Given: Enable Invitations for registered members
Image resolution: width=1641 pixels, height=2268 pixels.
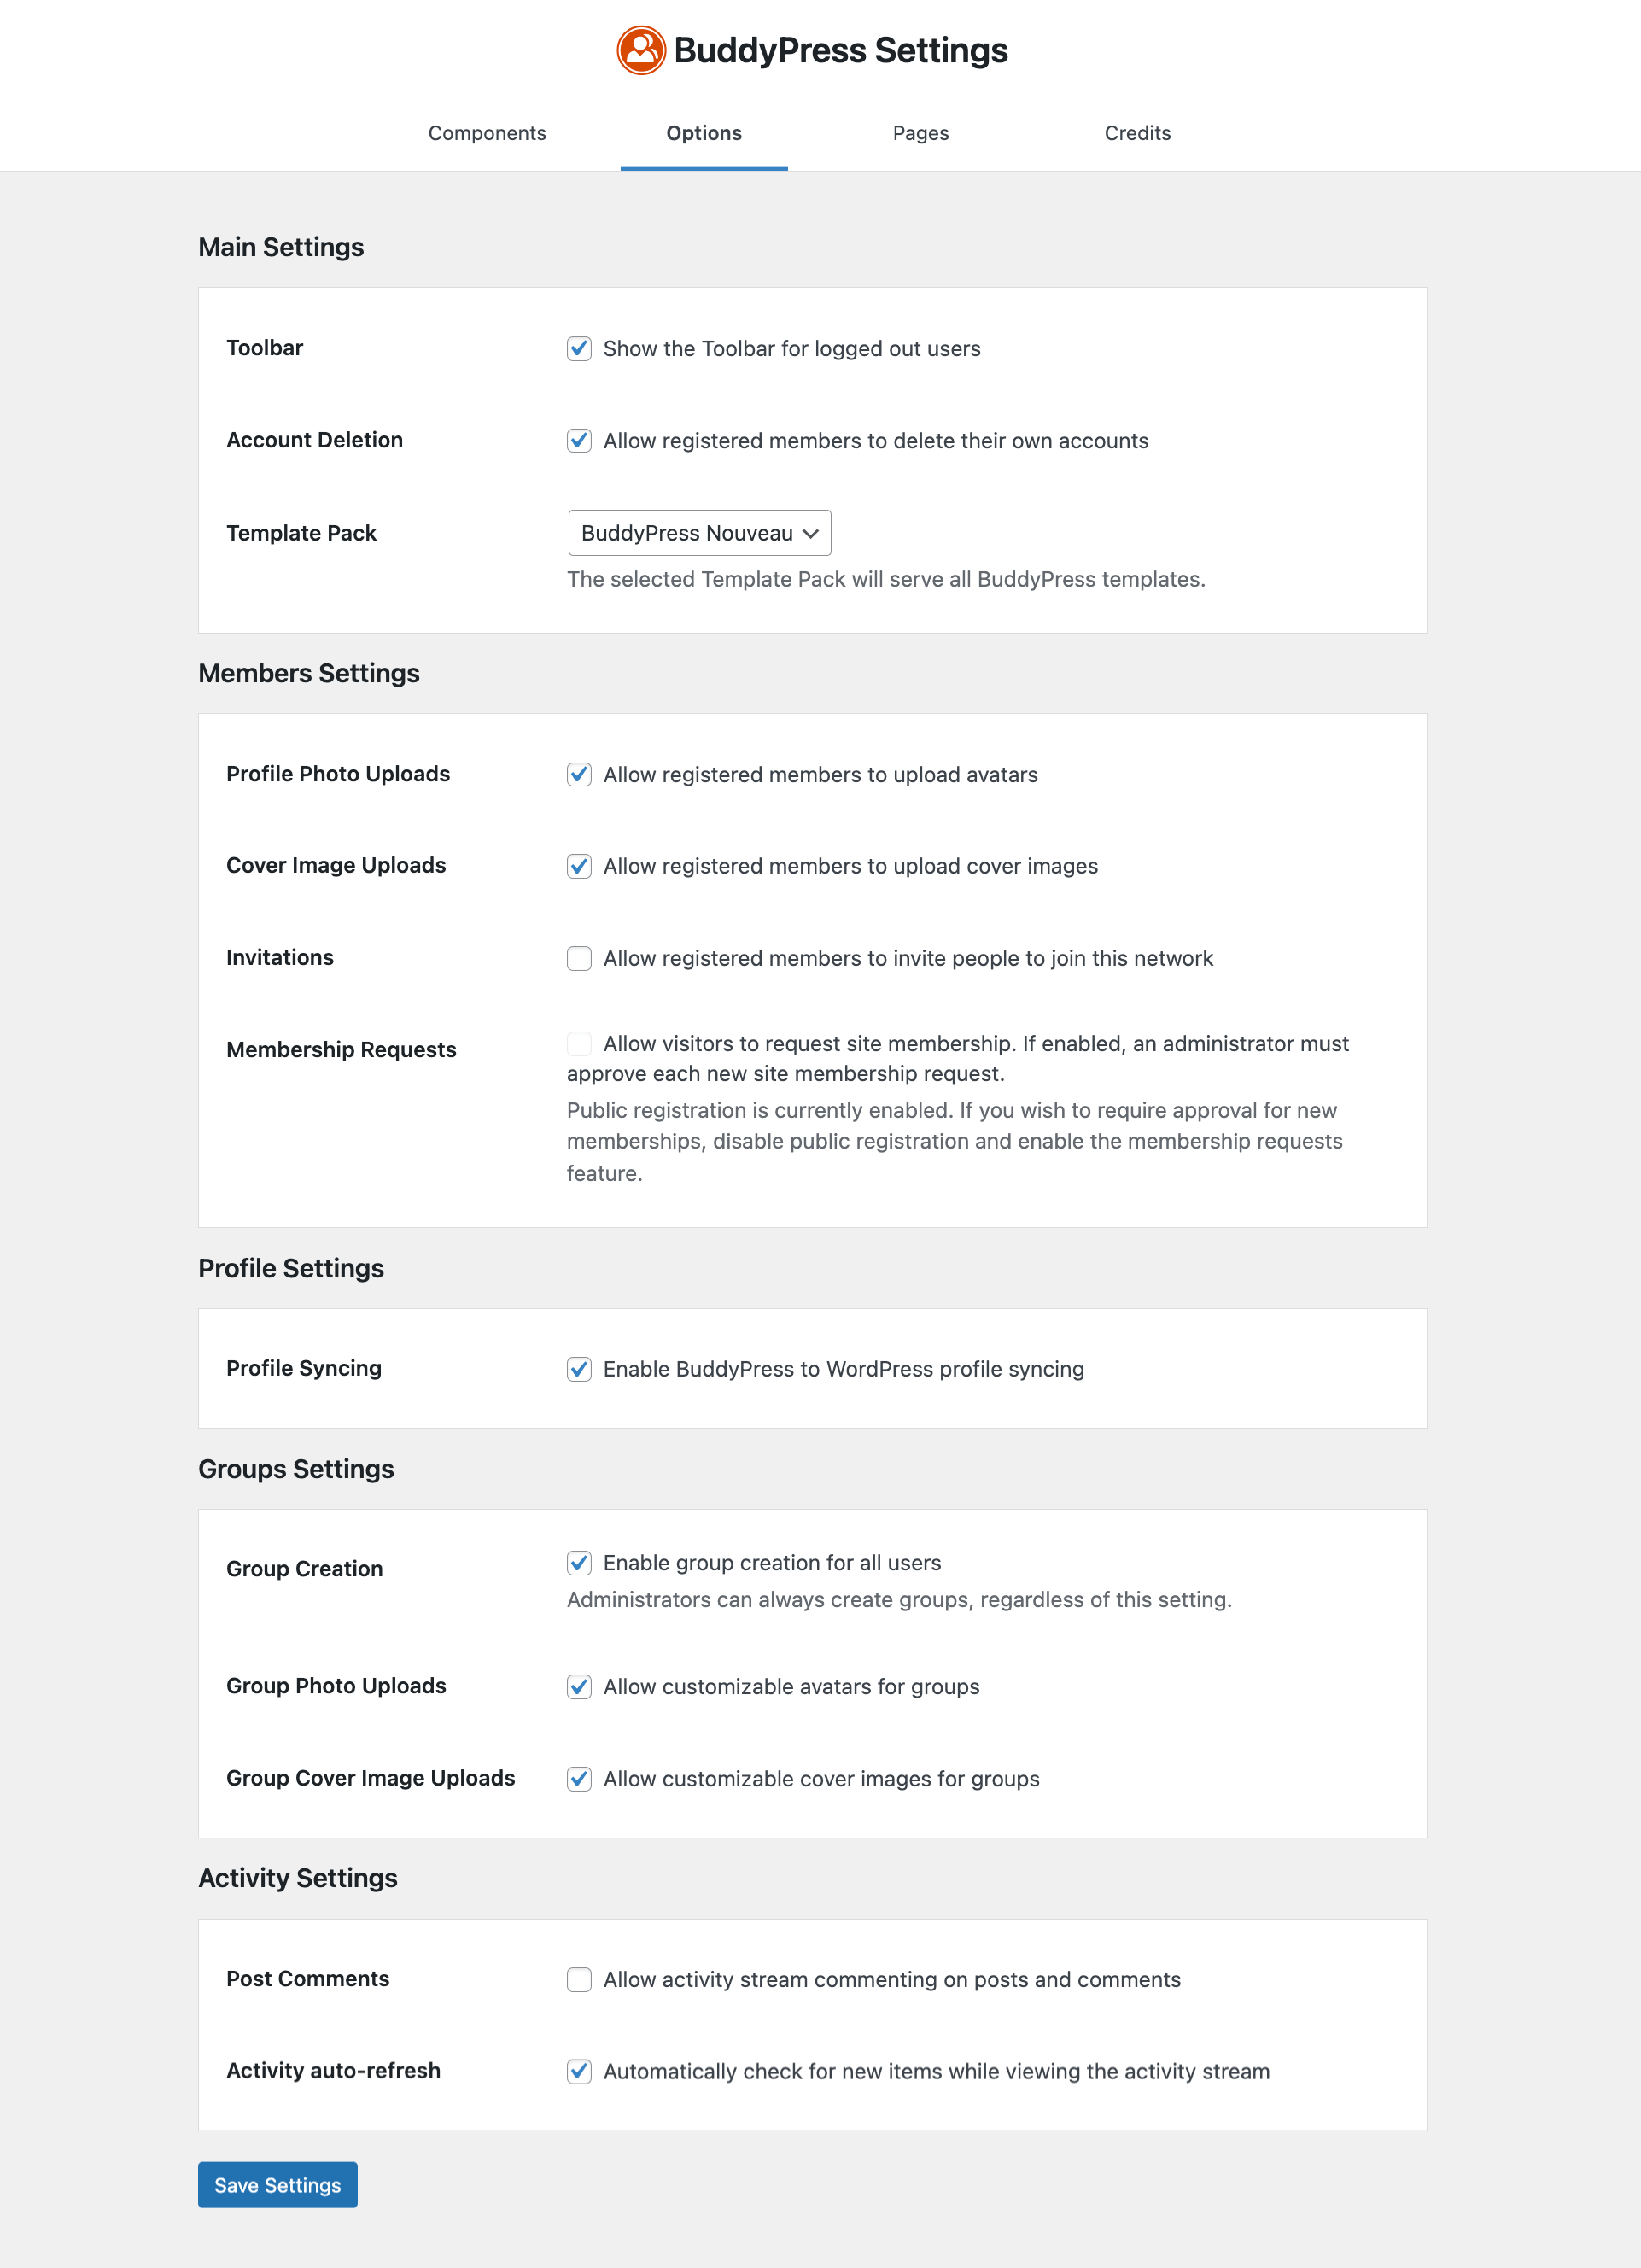Looking at the screenshot, I should tap(577, 958).
